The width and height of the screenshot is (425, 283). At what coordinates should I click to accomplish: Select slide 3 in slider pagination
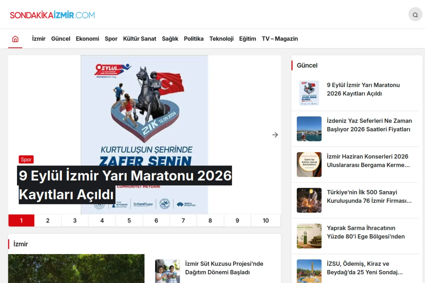click(x=75, y=220)
